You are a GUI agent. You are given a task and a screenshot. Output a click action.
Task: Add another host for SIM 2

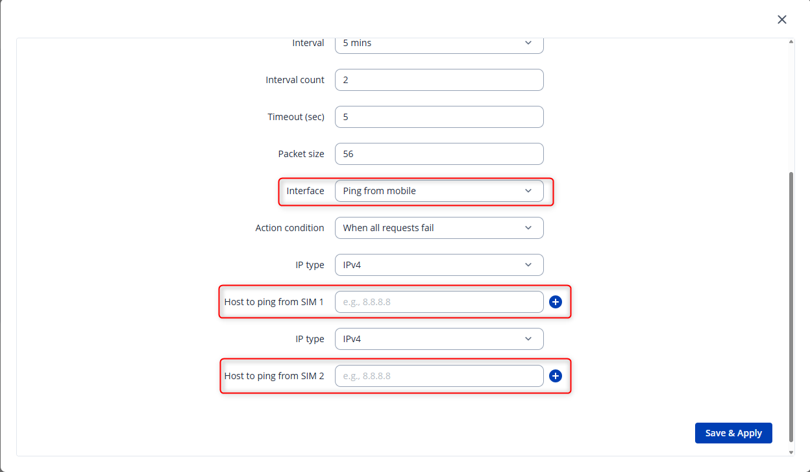tap(556, 376)
